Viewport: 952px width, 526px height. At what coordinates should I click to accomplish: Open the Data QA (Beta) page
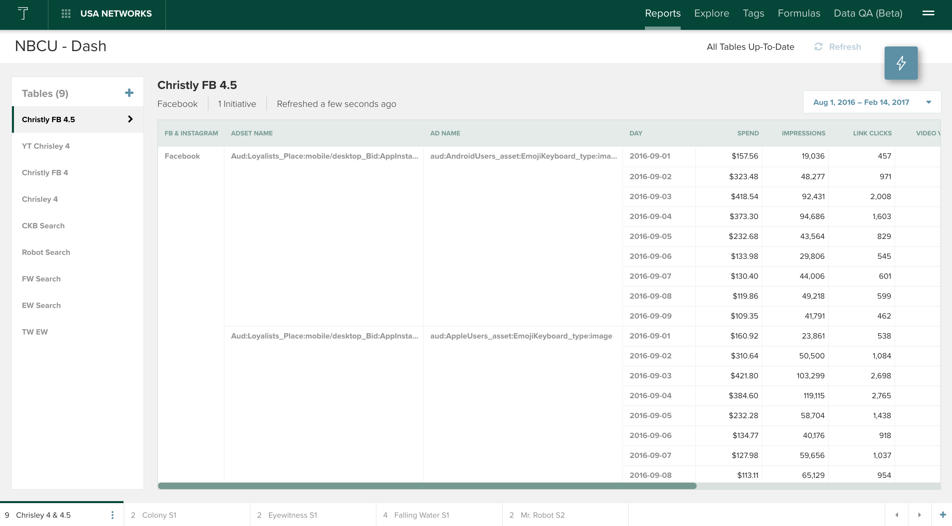[x=868, y=13]
